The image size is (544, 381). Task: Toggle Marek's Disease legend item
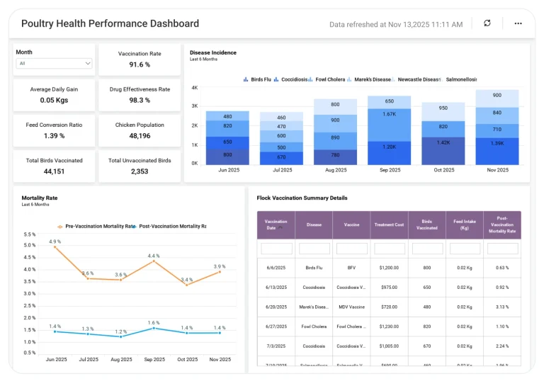pos(369,79)
